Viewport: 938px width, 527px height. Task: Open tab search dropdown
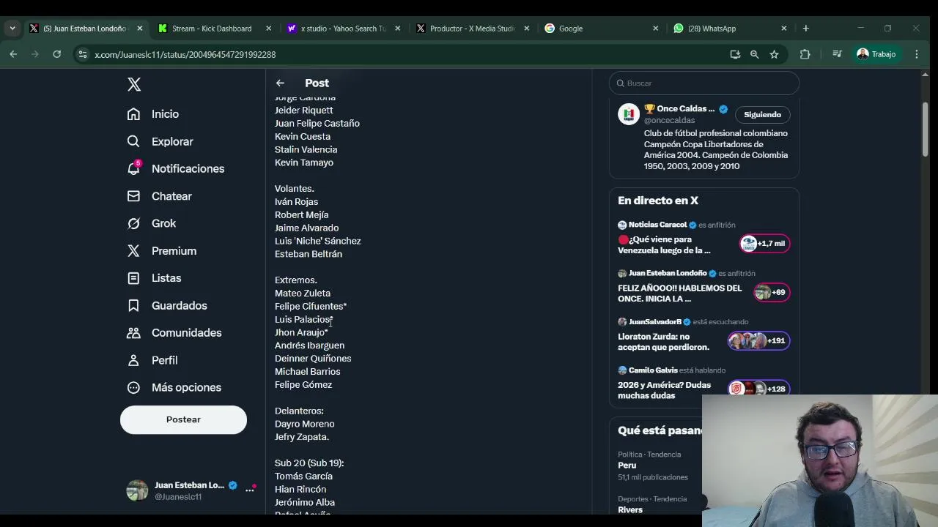click(12, 29)
